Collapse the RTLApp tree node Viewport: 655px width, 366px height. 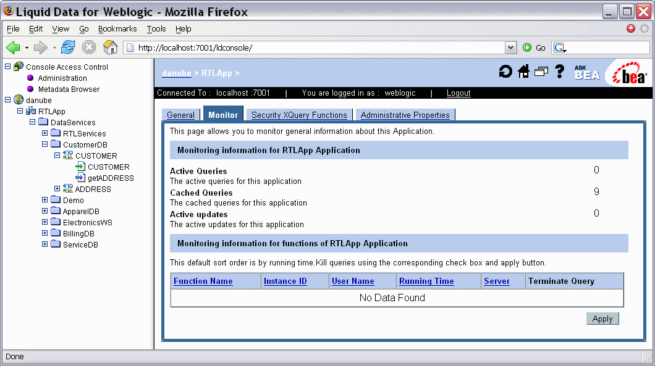20,111
